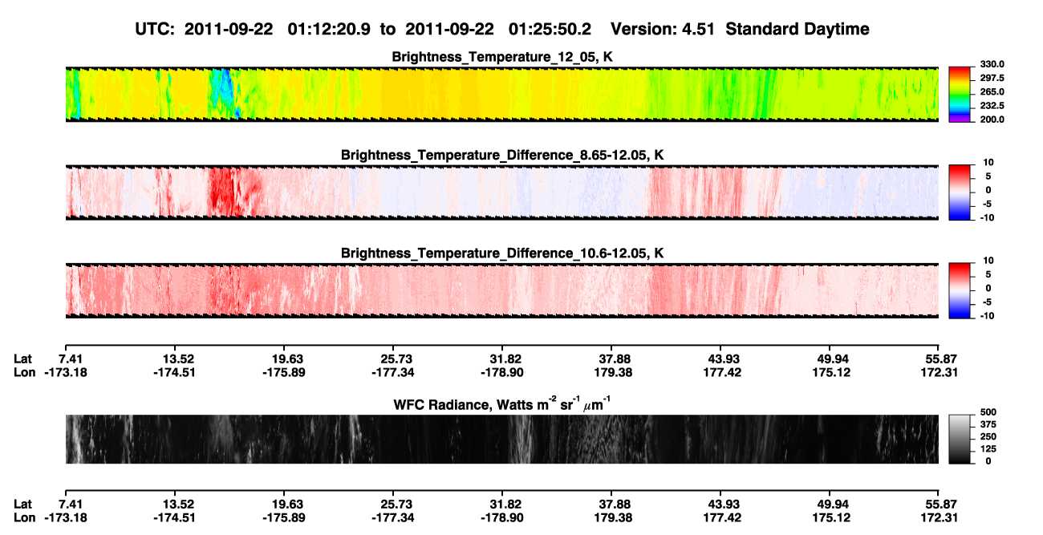The height and width of the screenshot is (535, 1043).
Task: Click the Lat label of the bottom axis
Action: click(x=23, y=504)
